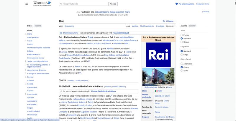Screen dimensions: 236x121
Task: Click the Rai logo image
Action: click(158, 54)
